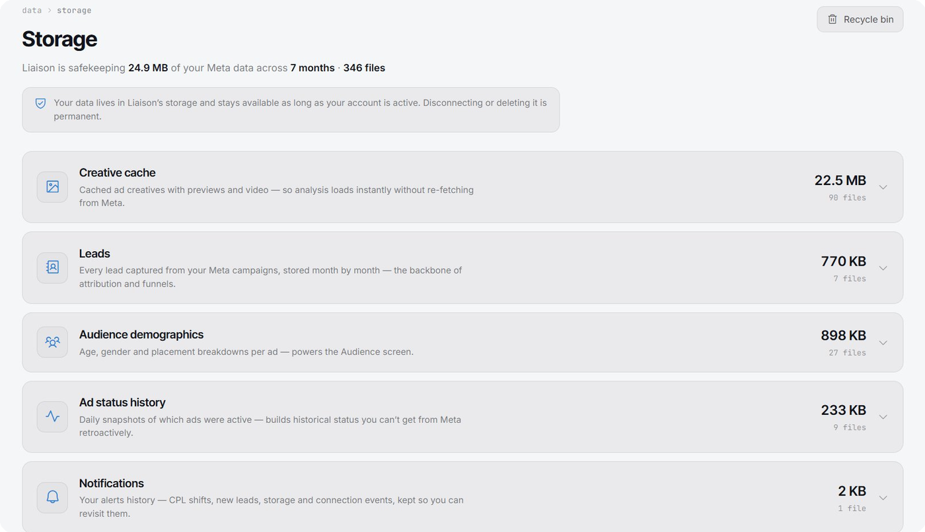This screenshot has width=925, height=532.
Task: Expand the Creative cache section chevron
Action: [x=883, y=187]
